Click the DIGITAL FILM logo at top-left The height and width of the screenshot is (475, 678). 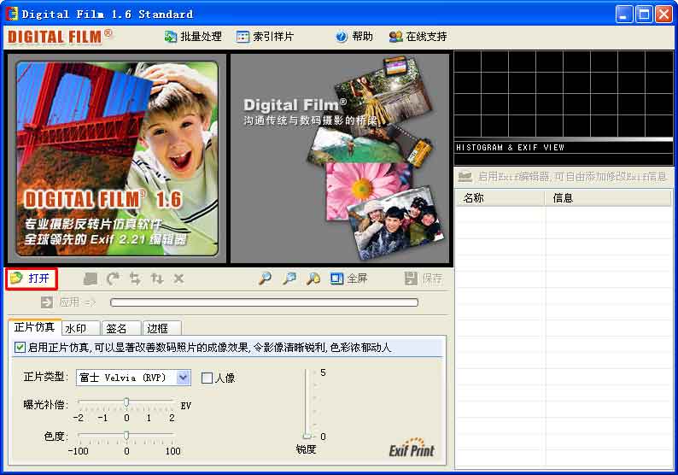(x=60, y=37)
